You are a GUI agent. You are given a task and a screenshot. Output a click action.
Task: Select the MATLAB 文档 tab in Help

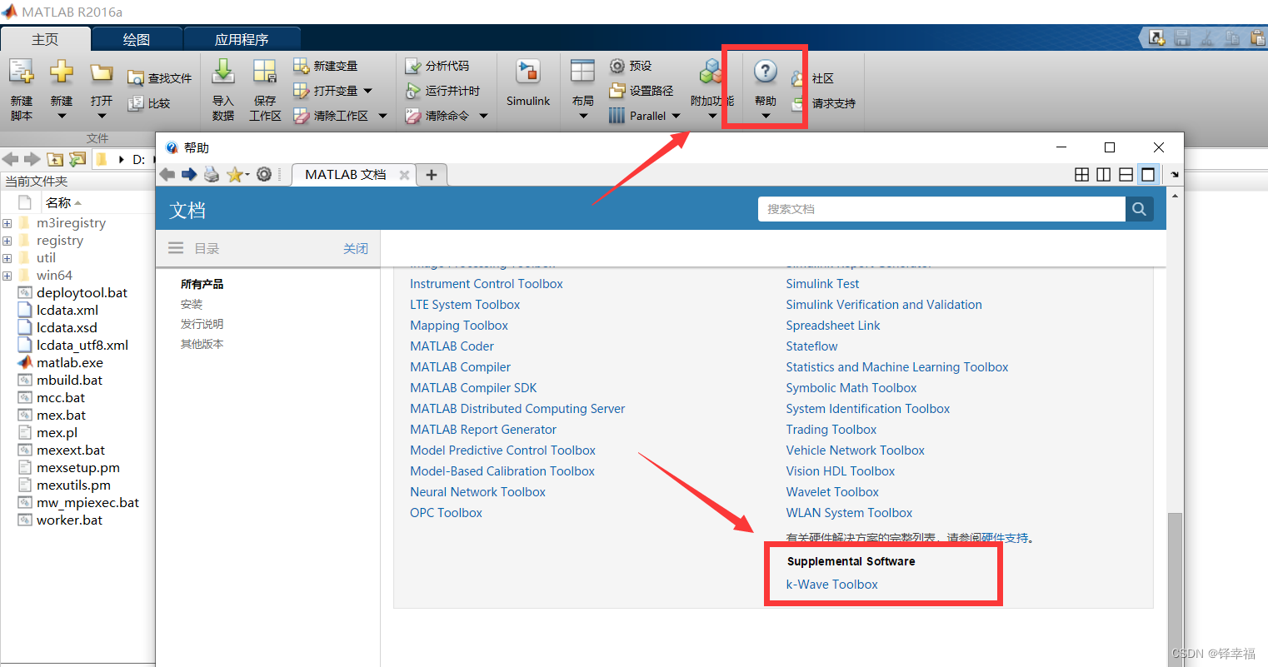click(x=346, y=175)
